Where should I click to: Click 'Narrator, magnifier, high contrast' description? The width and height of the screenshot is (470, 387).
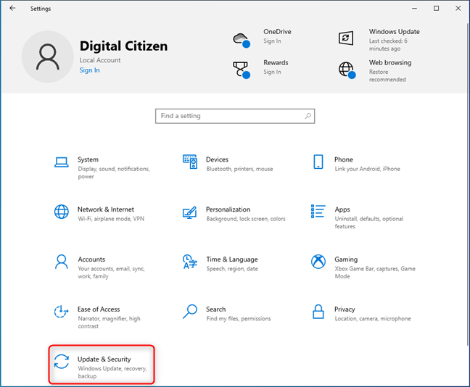[109, 322]
